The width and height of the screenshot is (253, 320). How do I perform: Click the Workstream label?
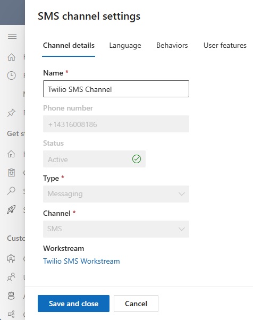click(63, 248)
